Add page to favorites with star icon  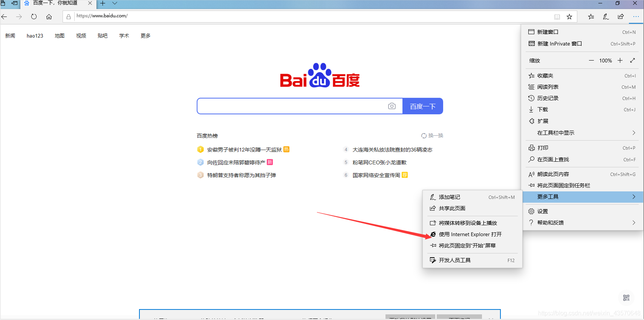pos(569,17)
